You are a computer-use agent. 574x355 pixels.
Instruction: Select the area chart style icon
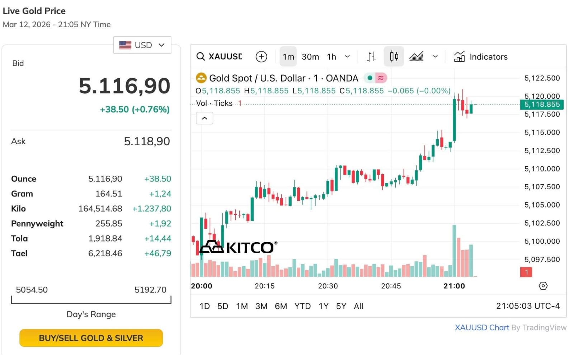[416, 57]
